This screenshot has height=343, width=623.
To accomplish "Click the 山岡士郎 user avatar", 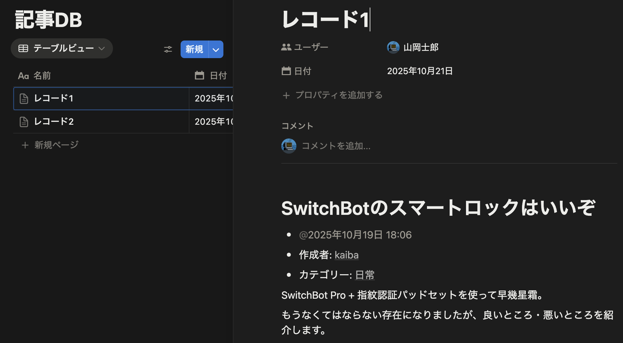I will pyautogui.click(x=393, y=47).
